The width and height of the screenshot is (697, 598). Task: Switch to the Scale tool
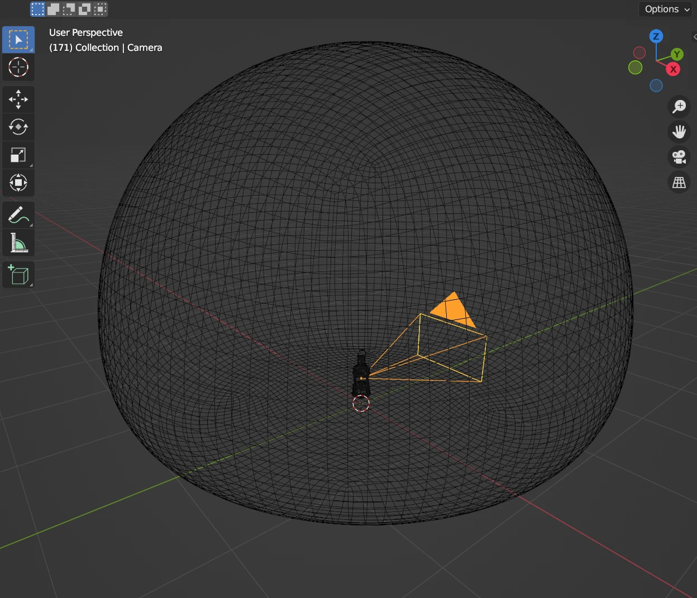pos(18,155)
